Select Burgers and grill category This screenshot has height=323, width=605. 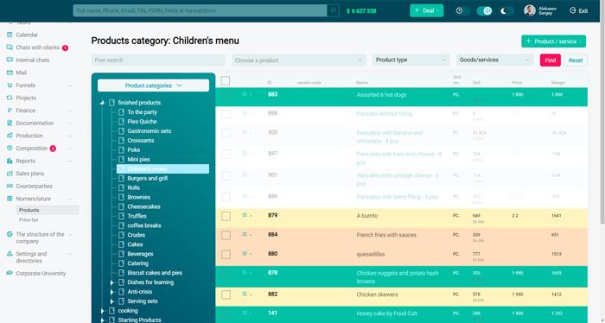(x=148, y=179)
